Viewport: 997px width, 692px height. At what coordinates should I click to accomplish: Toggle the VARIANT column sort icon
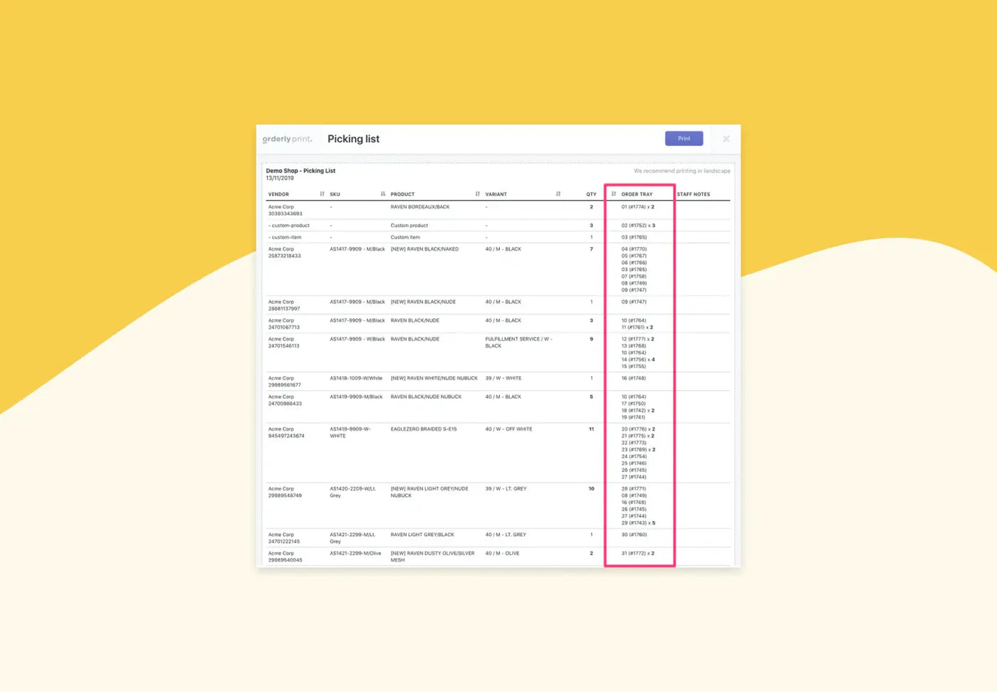tap(558, 193)
